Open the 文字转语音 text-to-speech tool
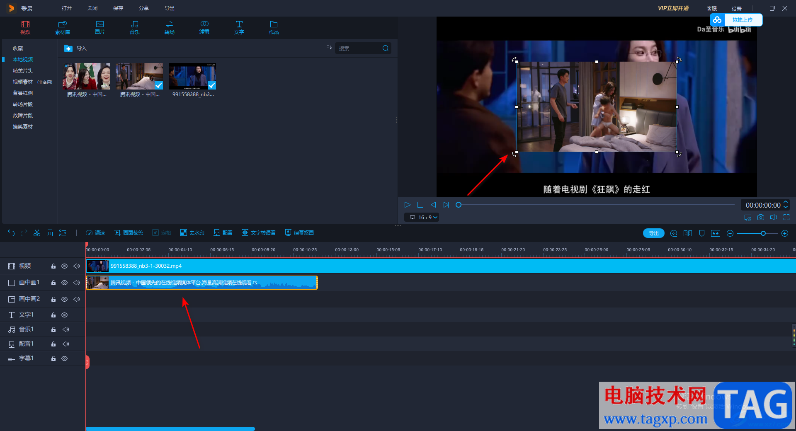This screenshot has height=431, width=796. pos(259,233)
